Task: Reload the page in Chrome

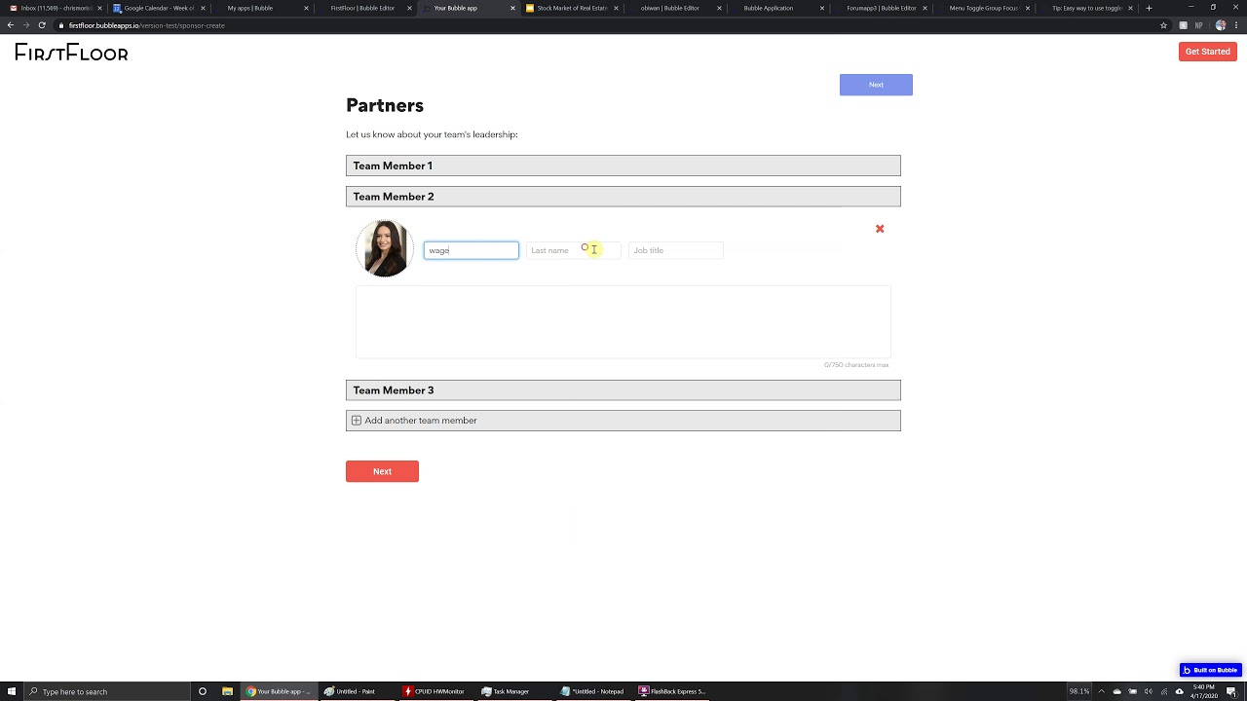Action: point(42,25)
